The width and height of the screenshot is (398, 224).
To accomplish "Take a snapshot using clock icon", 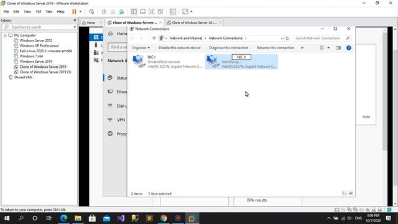I will coord(104,12).
